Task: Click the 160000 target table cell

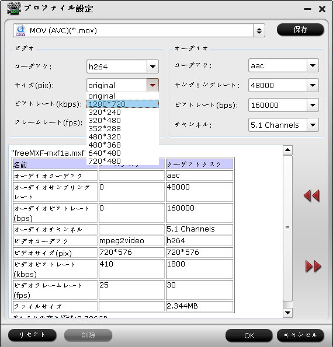Action: click(199, 213)
